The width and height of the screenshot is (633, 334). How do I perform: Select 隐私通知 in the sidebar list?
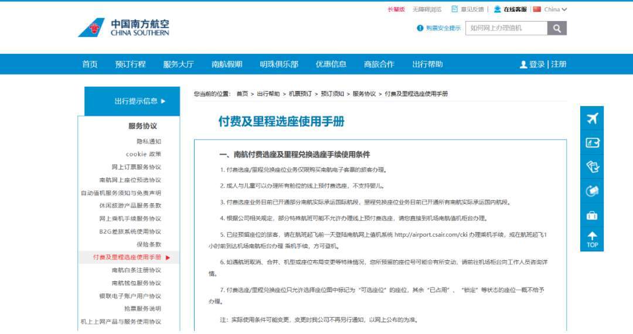click(x=149, y=141)
